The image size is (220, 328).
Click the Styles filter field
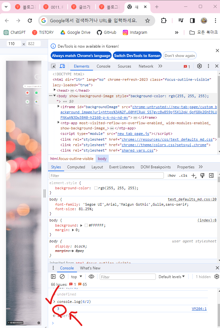click(106, 175)
